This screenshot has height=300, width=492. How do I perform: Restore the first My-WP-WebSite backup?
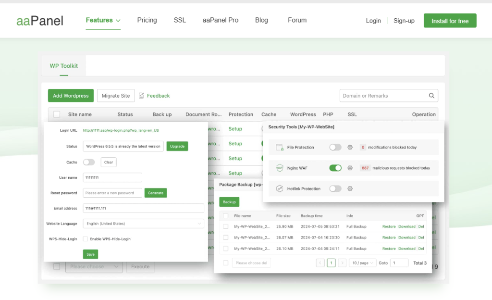coord(389,226)
